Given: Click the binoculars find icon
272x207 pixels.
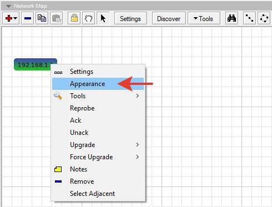Looking at the screenshot, I should [x=231, y=18].
